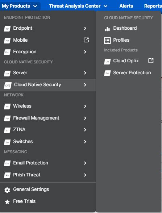
Task: Open Mobile via its external link icon
Action: pyautogui.click(x=86, y=40)
